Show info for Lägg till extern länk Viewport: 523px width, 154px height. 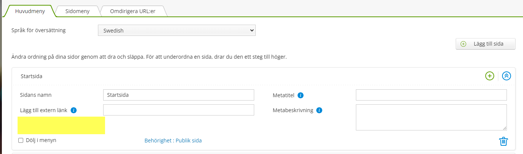pos(74,110)
